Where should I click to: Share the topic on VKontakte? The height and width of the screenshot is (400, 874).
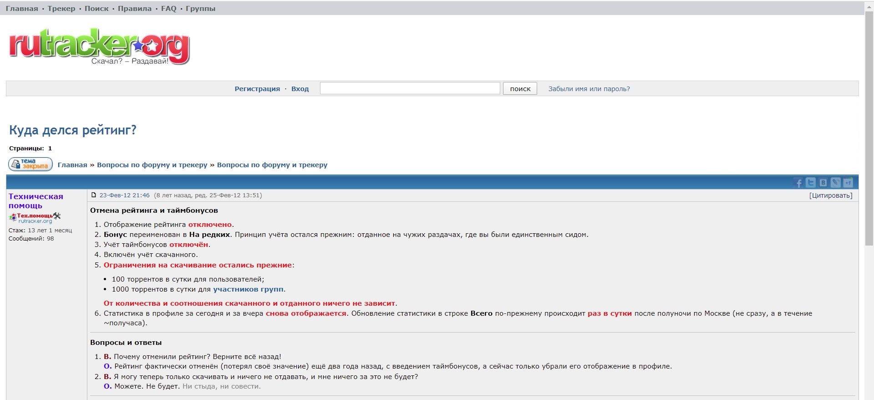click(823, 183)
